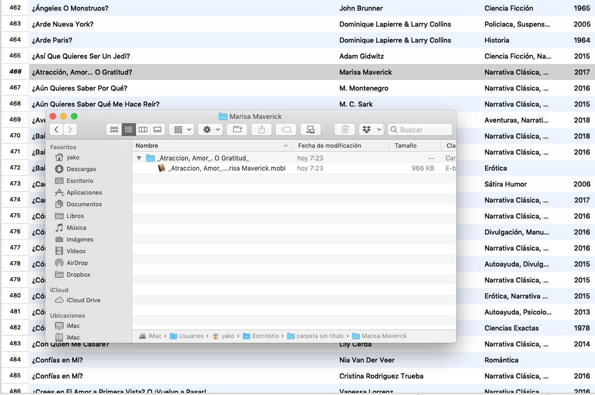The width and height of the screenshot is (595, 395).
Task: Click author Adam Gidwitz
Action: click(x=362, y=56)
